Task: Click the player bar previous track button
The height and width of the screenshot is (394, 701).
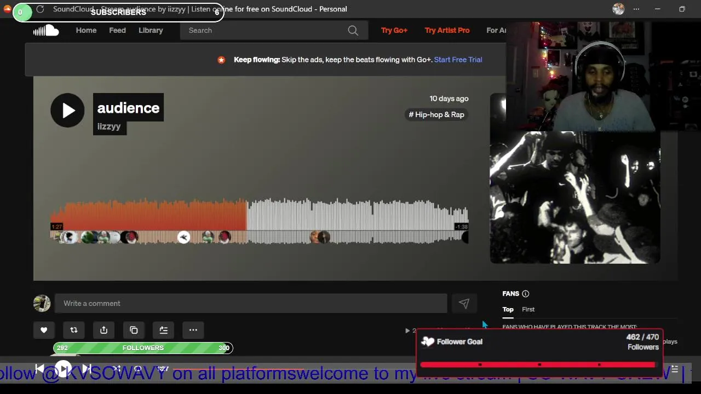Action: click(39, 369)
